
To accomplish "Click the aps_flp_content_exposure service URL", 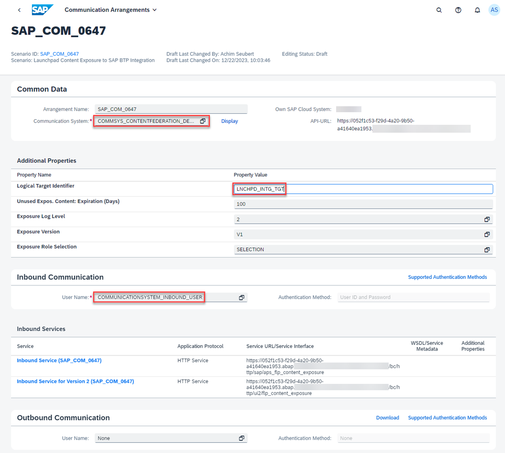I will click(x=323, y=366).
